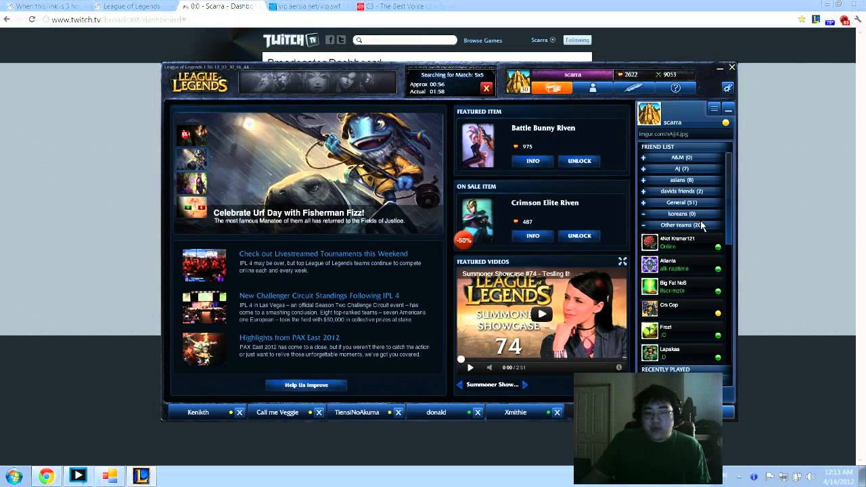Collapse the koreans (0) friend group
Image resolution: width=866 pixels, height=487 pixels.
coord(682,214)
